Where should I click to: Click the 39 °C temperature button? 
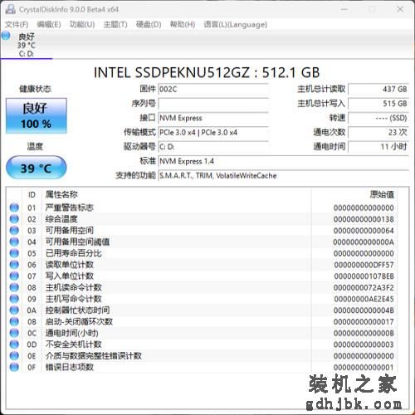pyautogui.click(x=36, y=168)
